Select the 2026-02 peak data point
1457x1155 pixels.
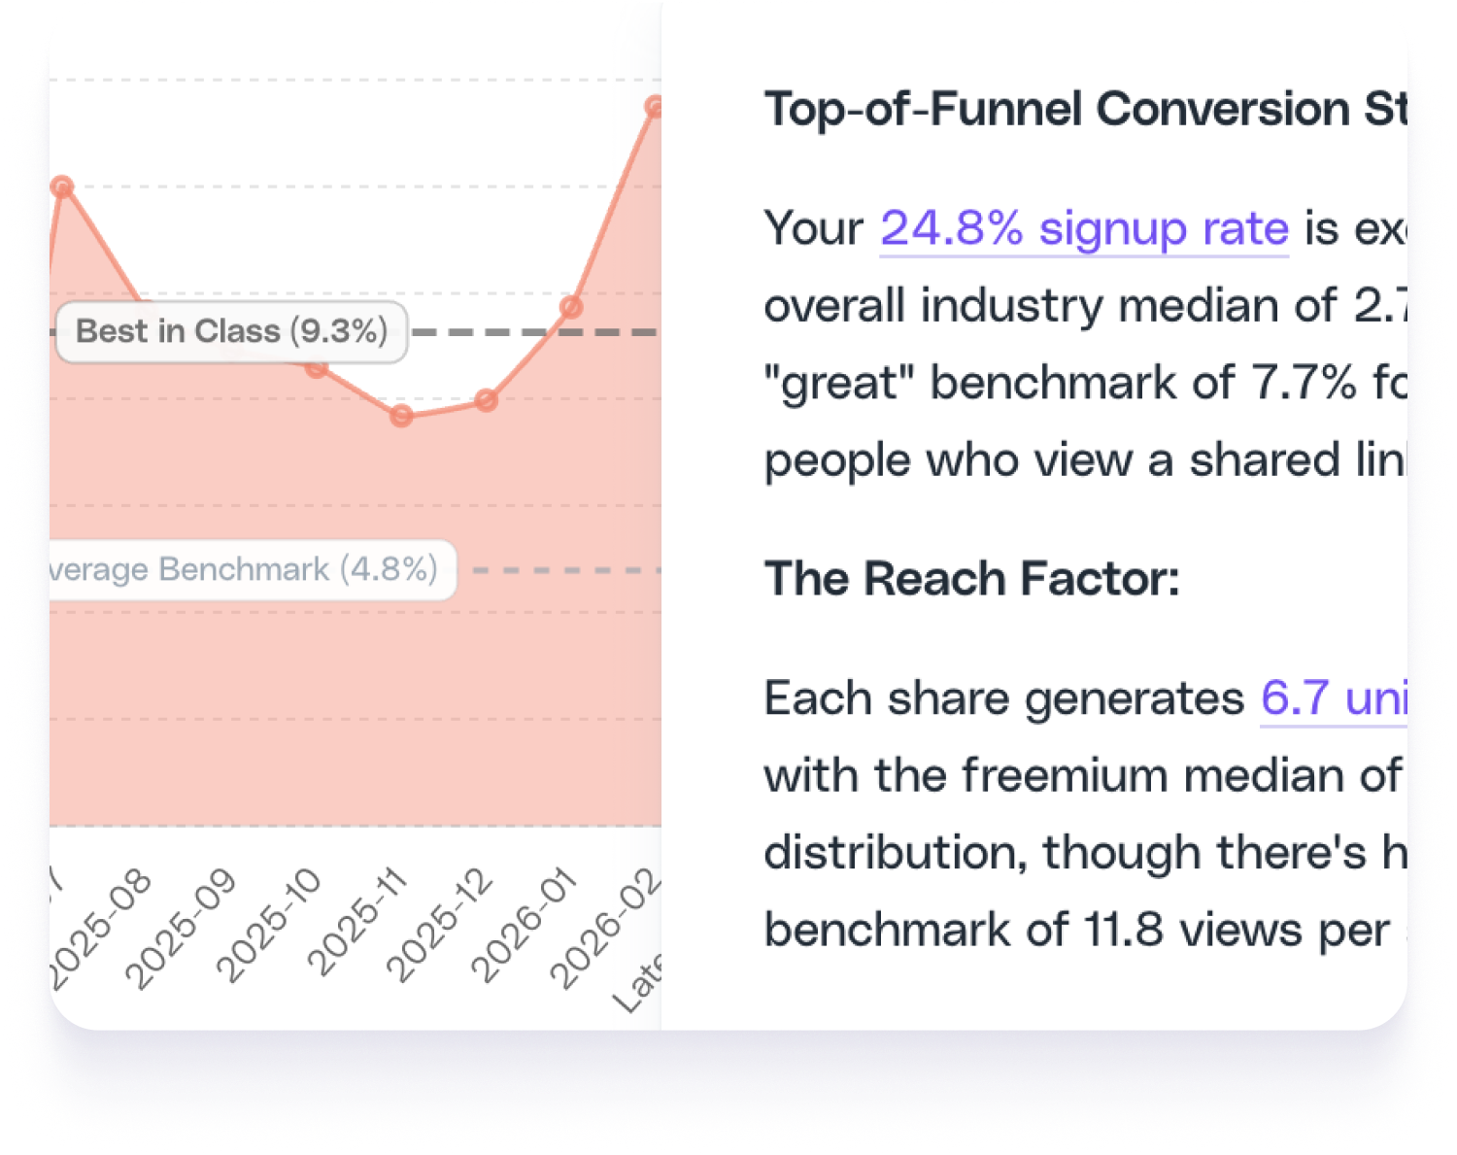coord(655,107)
